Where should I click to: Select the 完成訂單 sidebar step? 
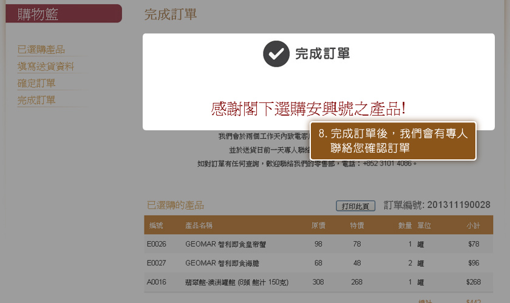[36, 100]
